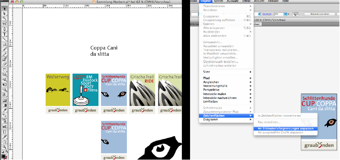Select the Selection (black arrow) tool
This screenshot has height=160, width=340.
click(4, 8)
